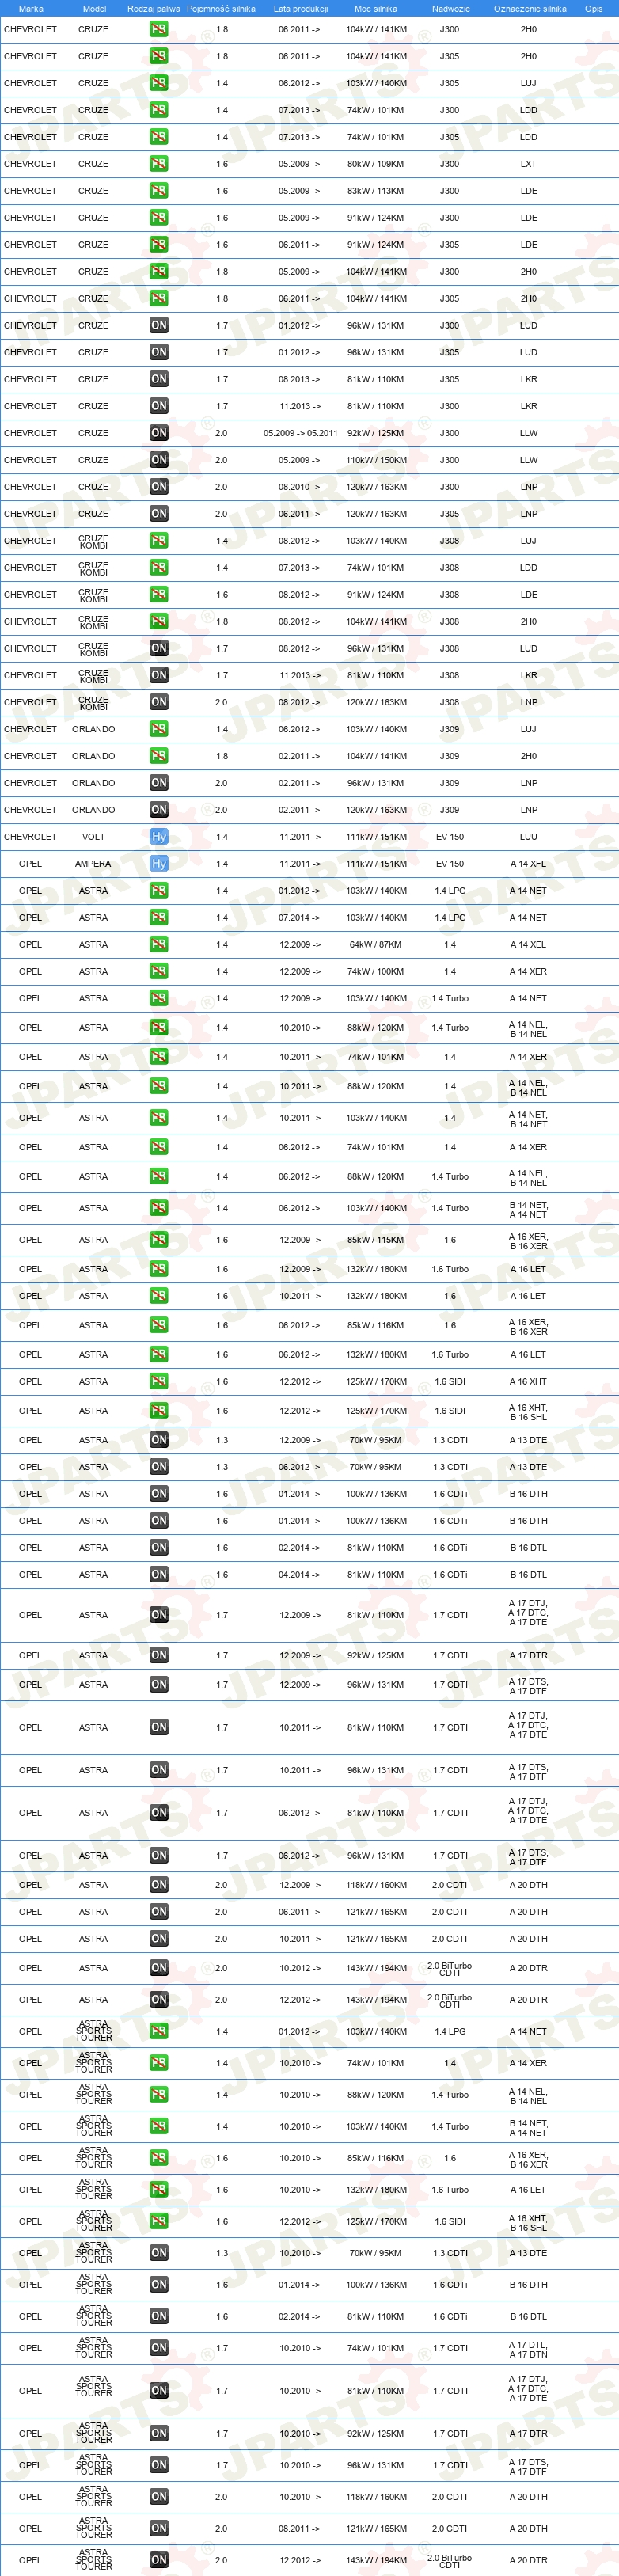Viewport: 619px width, 2576px height.
Task: Click the Rodzaj paliwa column header
Action: coord(154,8)
